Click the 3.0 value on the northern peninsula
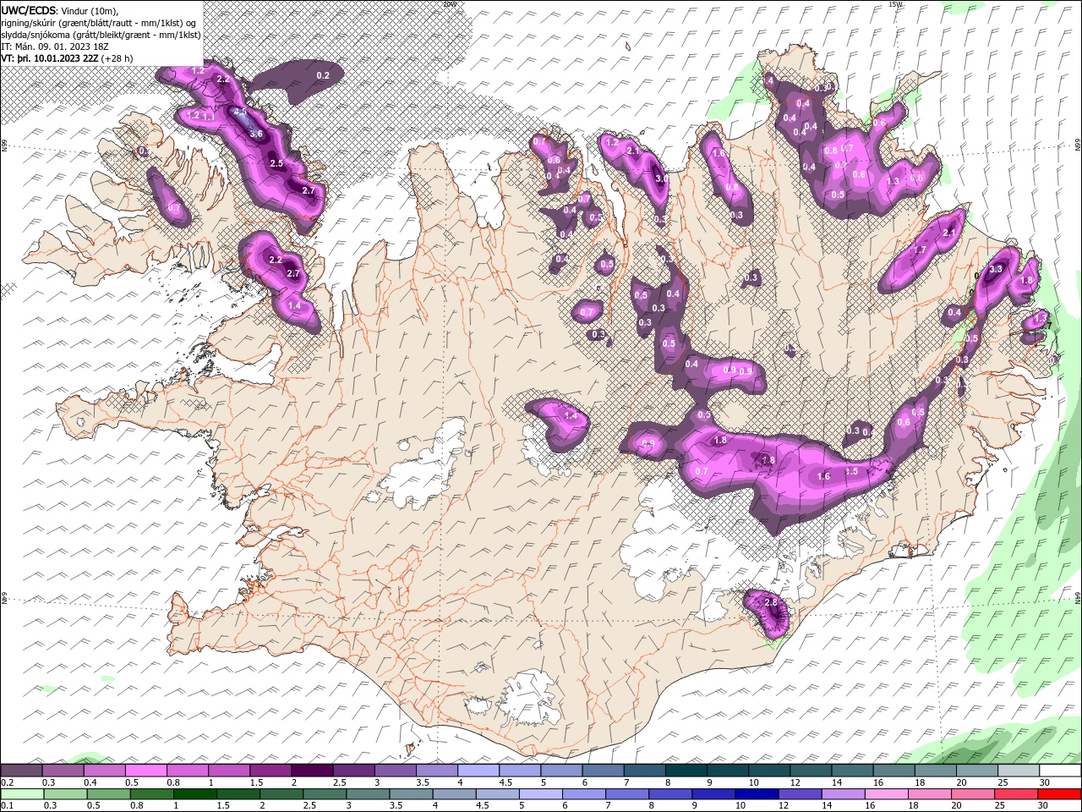The width and height of the screenshot is (1082, 812). (x=661, y=178)
